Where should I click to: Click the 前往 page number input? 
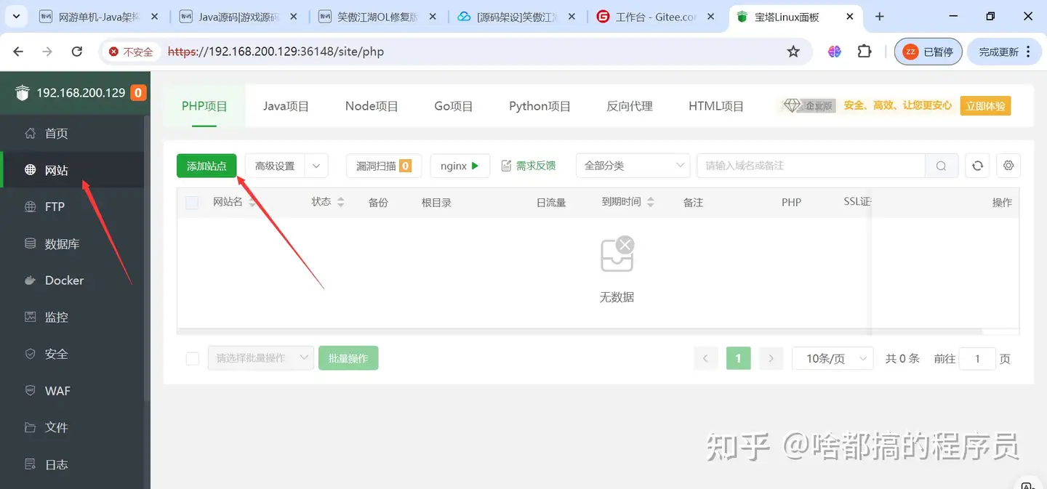(977, 358)
